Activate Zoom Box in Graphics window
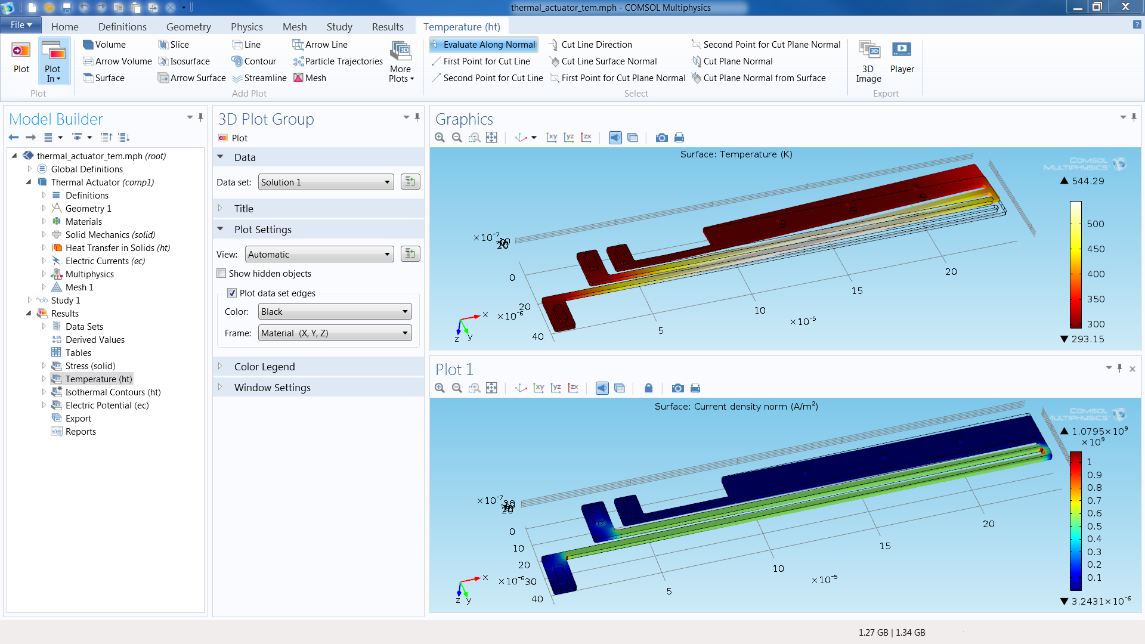The height and width of the screenshot is (644, 1145). click(x=474, y=138)
